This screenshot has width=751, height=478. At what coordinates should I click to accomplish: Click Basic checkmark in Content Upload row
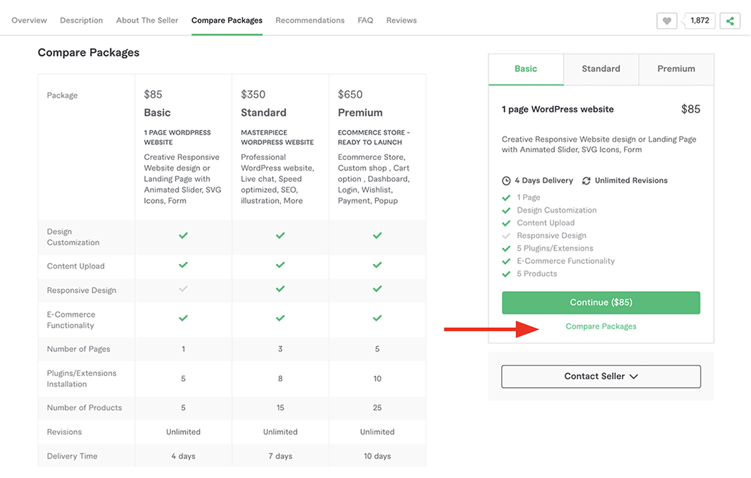pyautogui.click(x=183, y=265)
